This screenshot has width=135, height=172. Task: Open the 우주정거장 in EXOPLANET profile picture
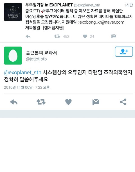click(13, 12)
